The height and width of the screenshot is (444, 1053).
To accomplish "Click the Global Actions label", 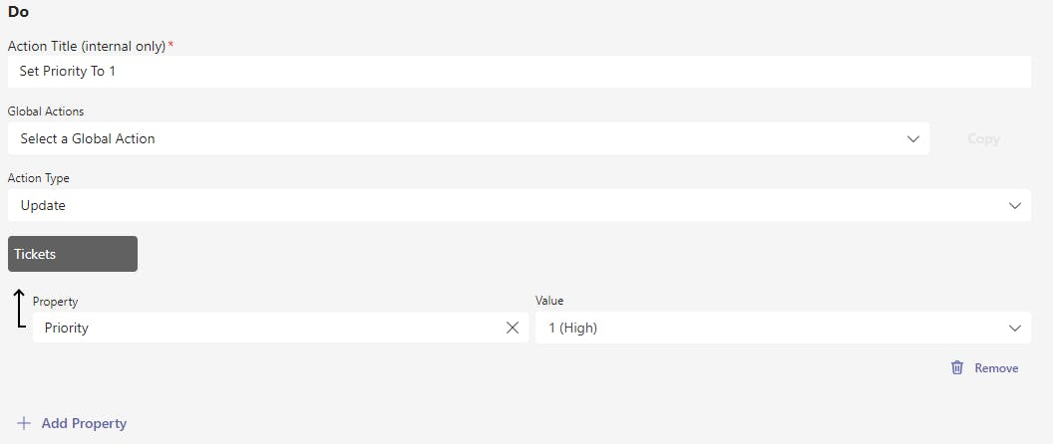I will pyautogui.click(x=46, y=111).
